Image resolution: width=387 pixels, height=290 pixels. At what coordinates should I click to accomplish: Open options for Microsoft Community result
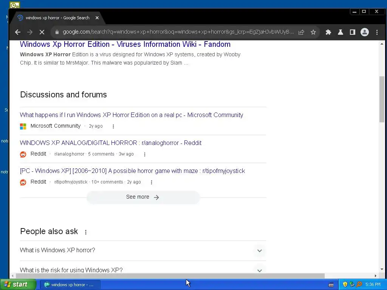pyautogui.click(x=113, y=126)
